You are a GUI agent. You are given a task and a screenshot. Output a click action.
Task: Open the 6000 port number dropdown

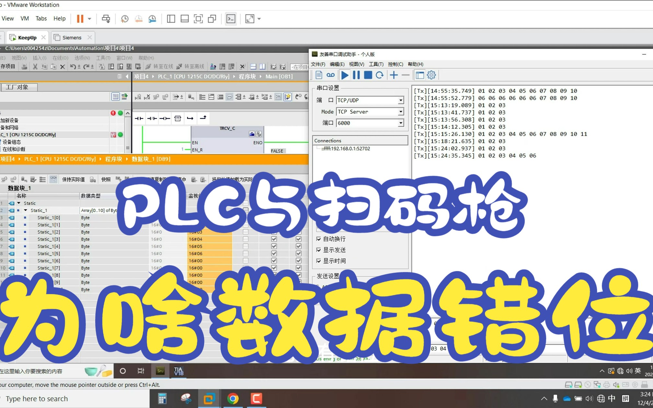(401, 123)
